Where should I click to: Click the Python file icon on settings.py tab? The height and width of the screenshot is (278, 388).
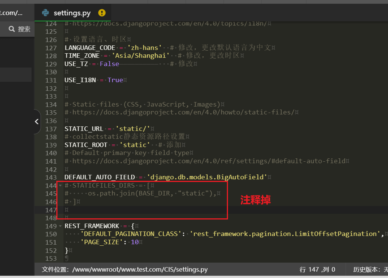(x=45, y=13)
